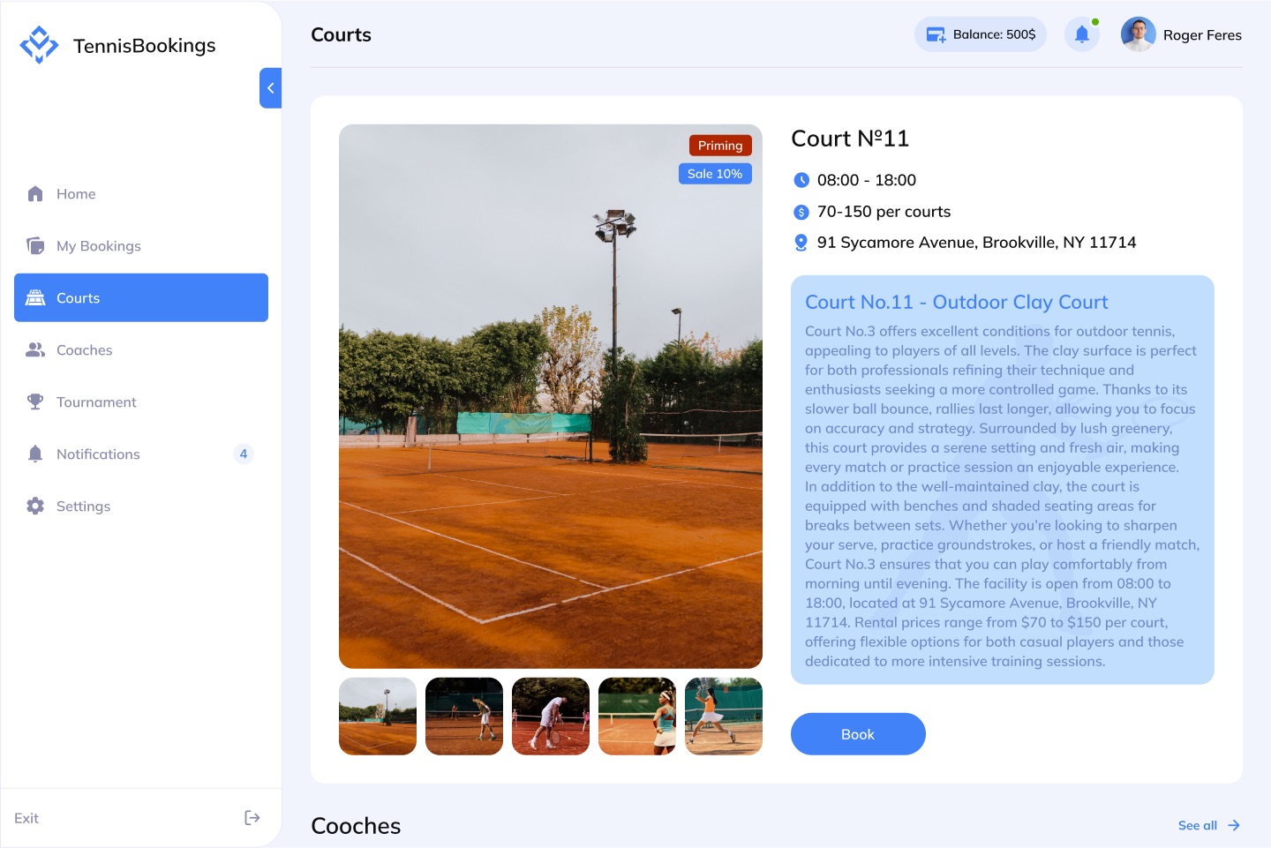Open the Coaches section
Screen dimensions: 1271x848
(141, 350)
